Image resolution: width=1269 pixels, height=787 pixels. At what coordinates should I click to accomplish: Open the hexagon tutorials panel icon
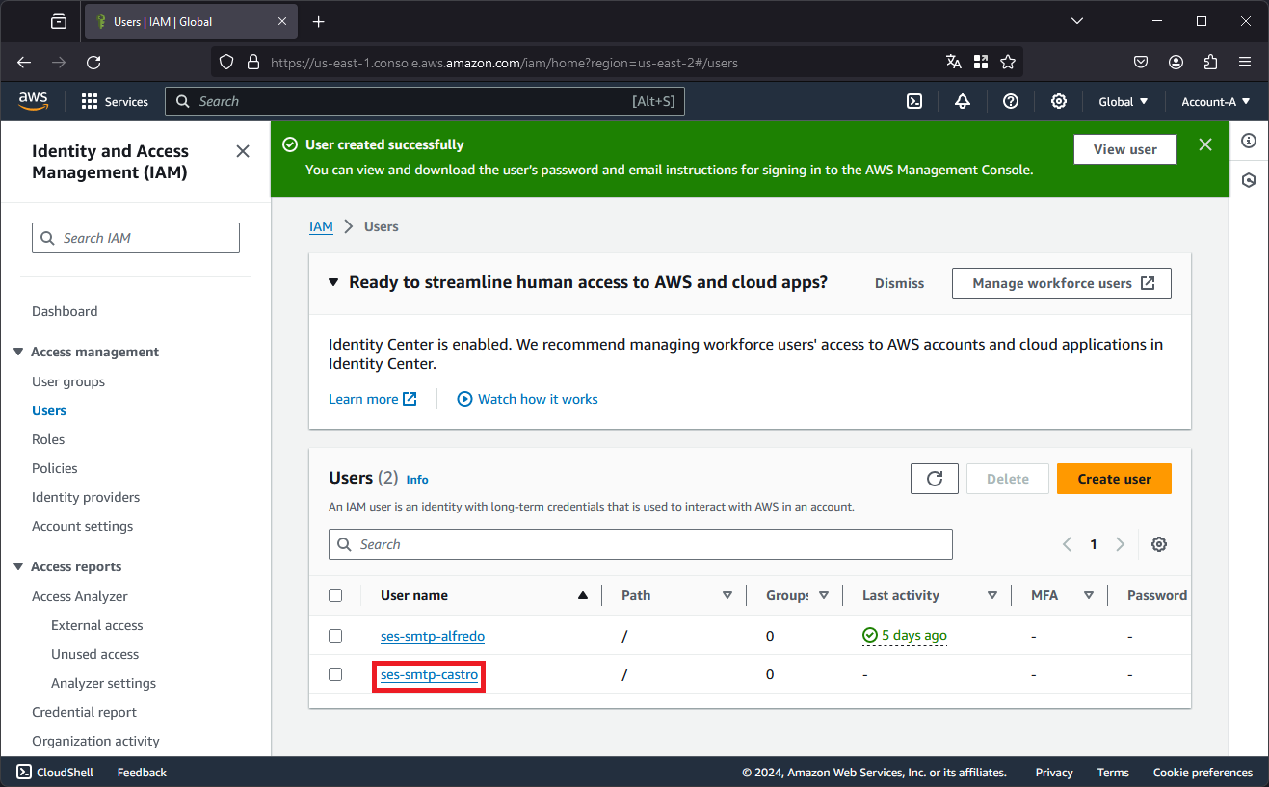1249,180
